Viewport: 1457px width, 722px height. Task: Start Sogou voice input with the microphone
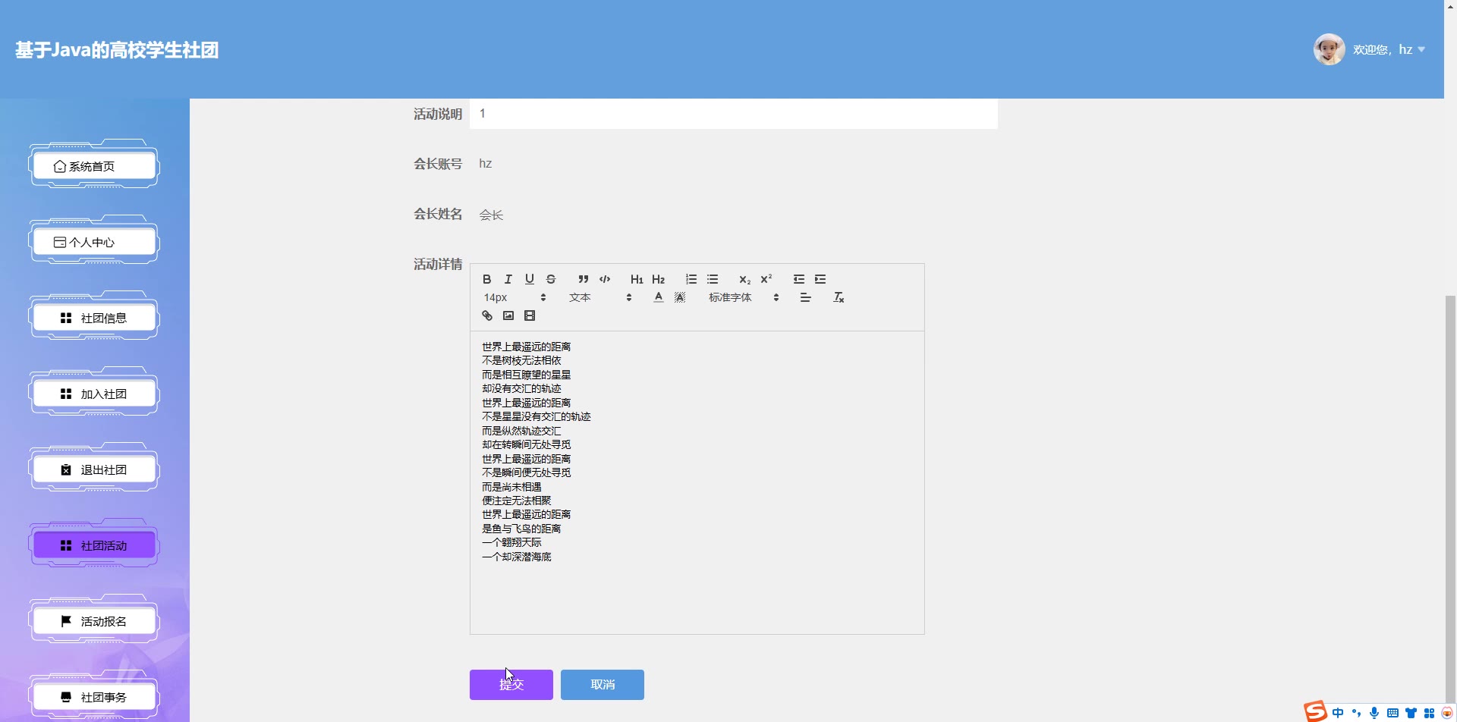click(x=1374, y=713)
